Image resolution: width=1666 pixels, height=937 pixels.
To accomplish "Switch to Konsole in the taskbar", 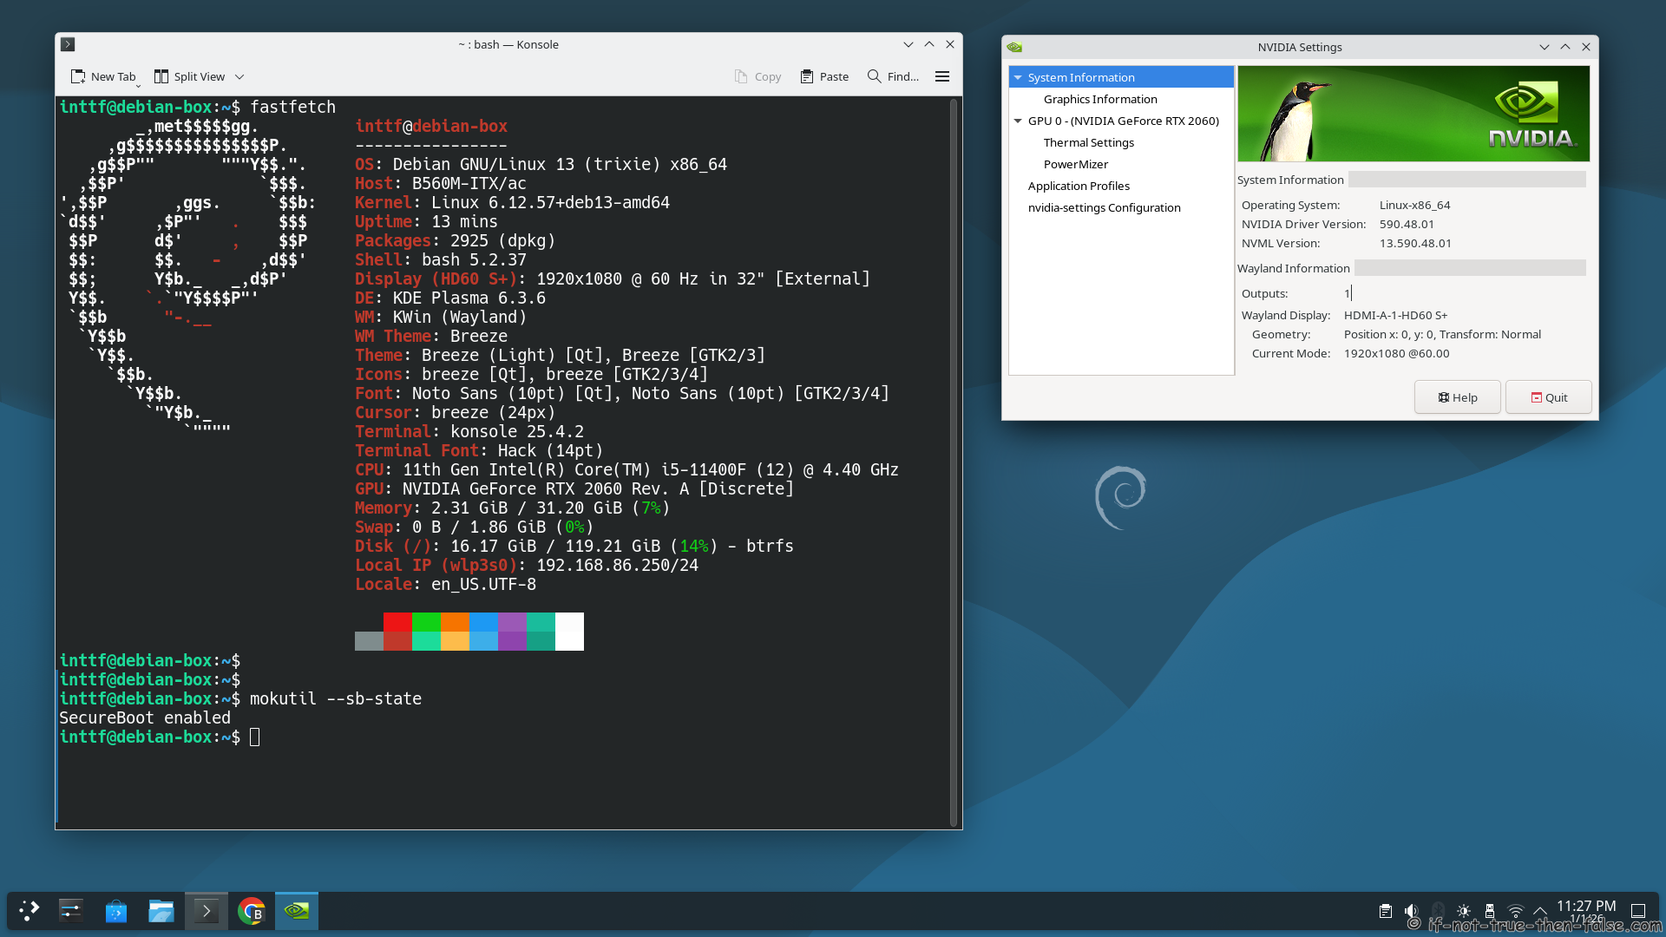I will [x=207, y=910].
